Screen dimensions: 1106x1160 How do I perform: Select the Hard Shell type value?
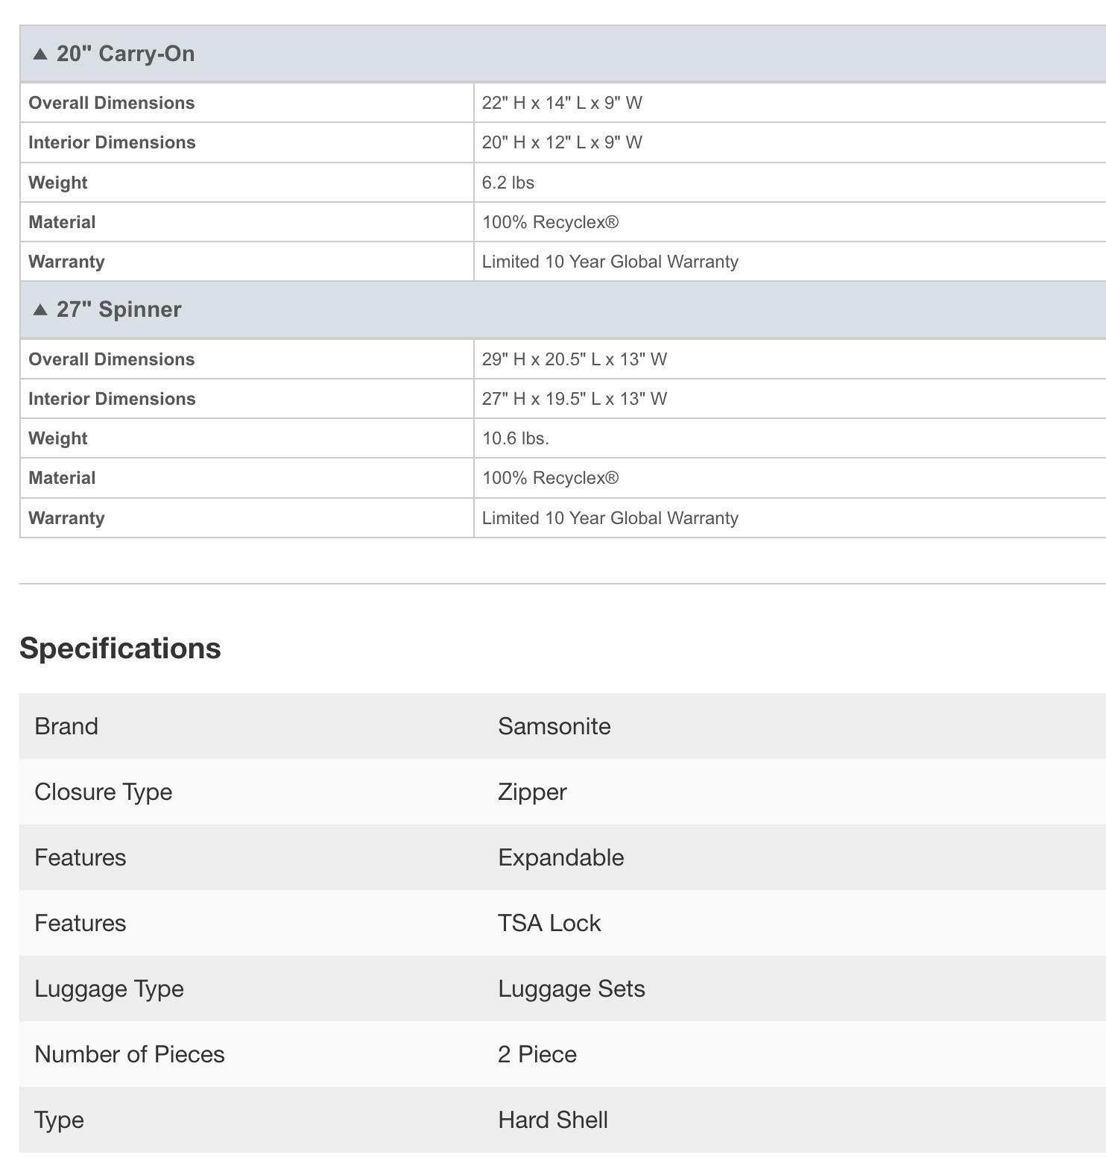553,1120
